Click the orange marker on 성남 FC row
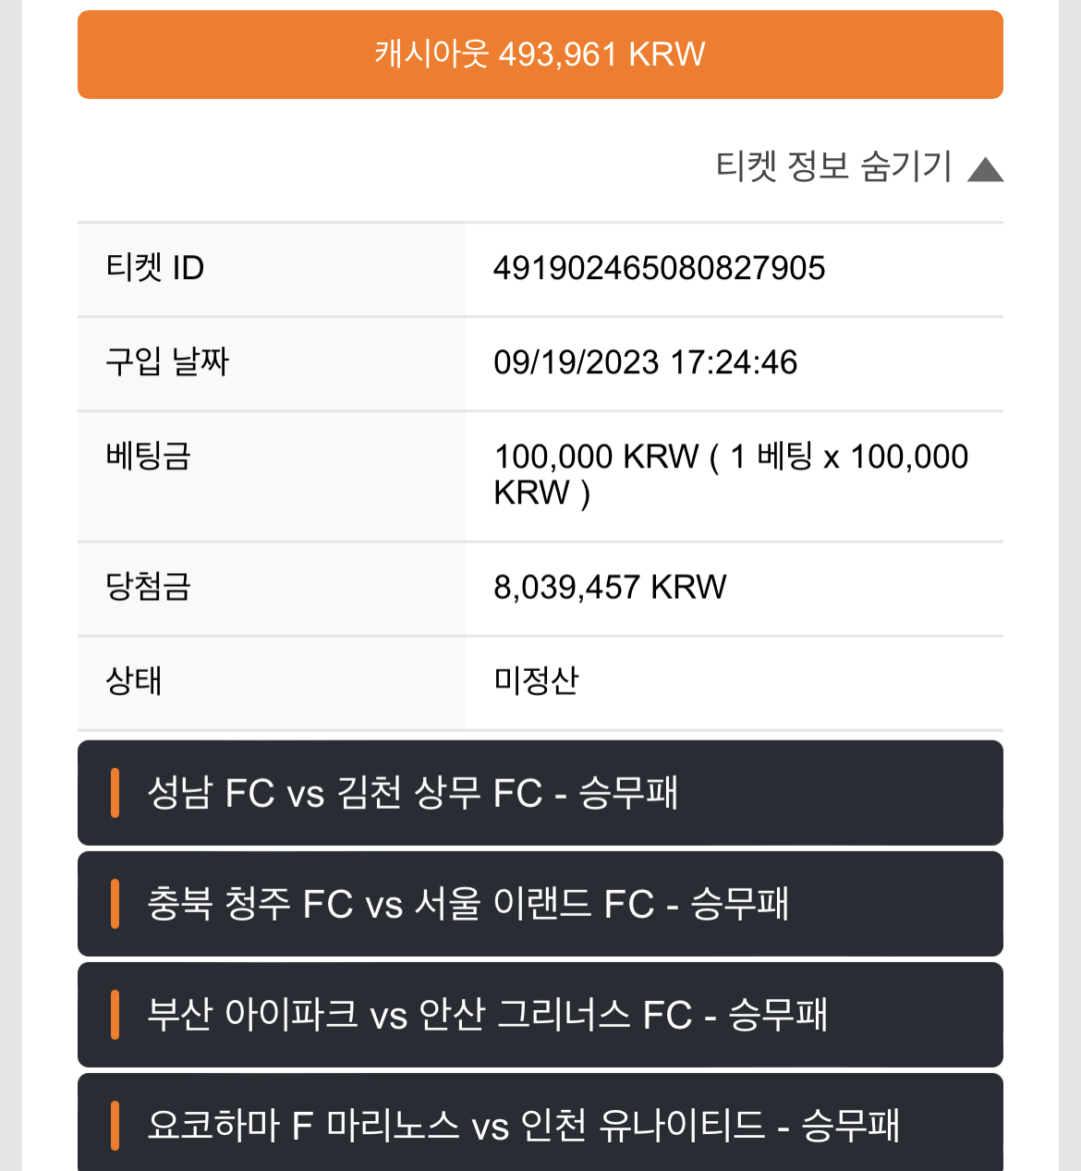Viewport: 1081px width, 1171px height. pyautogui.click(x=115, y=793)
